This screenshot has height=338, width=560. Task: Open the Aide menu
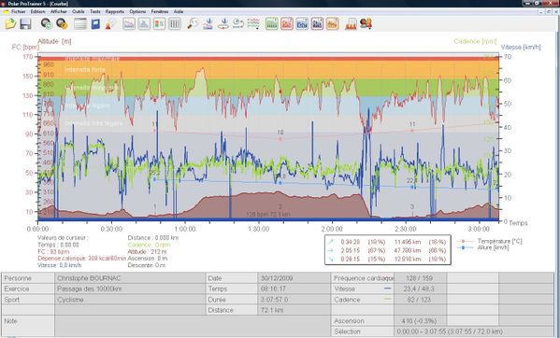(179, 11)
